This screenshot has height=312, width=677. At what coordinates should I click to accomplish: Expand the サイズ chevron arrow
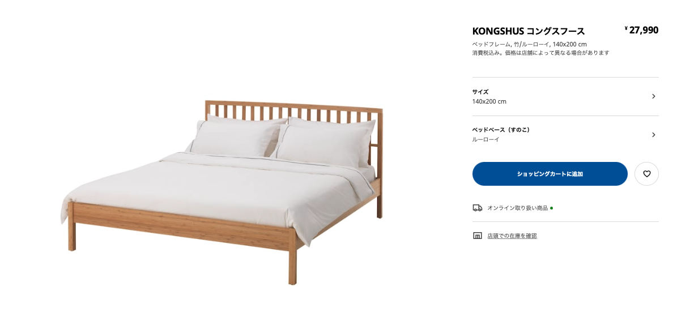653,96
